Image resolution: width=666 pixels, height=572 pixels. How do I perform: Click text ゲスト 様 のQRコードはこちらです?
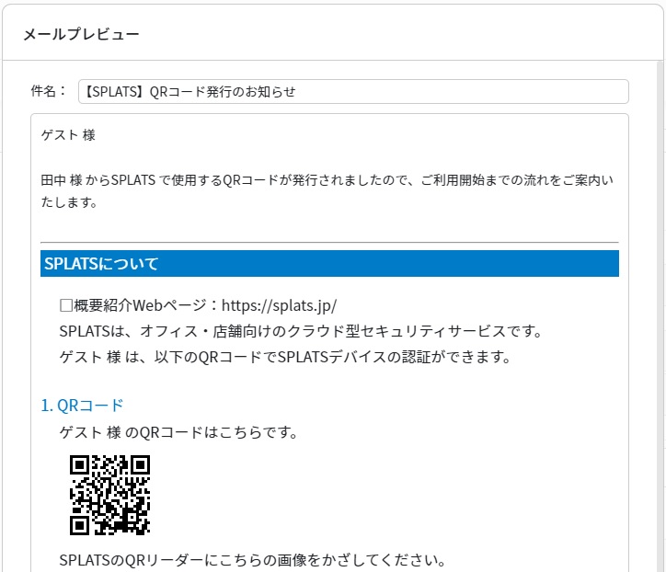178,433
